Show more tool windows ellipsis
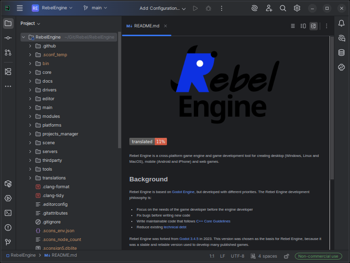Screen dimensions: 350x263 tap(8, 86)
